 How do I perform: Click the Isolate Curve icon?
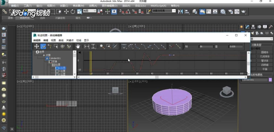point(115,46)
